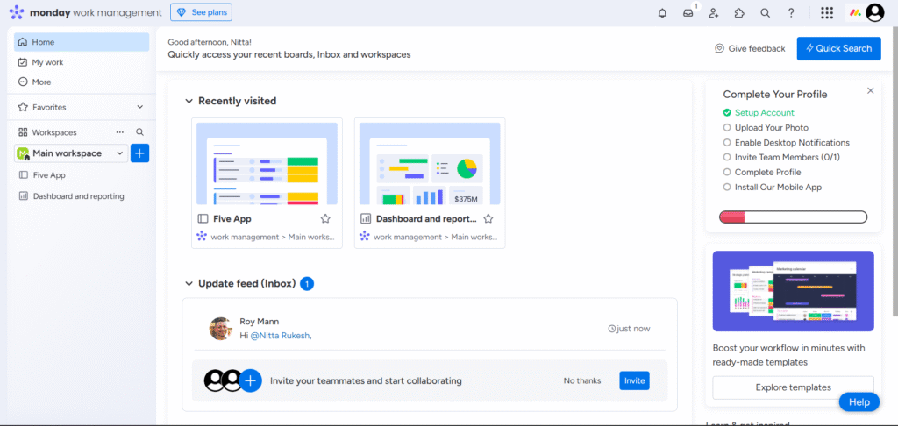
Task: Open the Main workspace dropdown
Action: (x=70, y=153)
